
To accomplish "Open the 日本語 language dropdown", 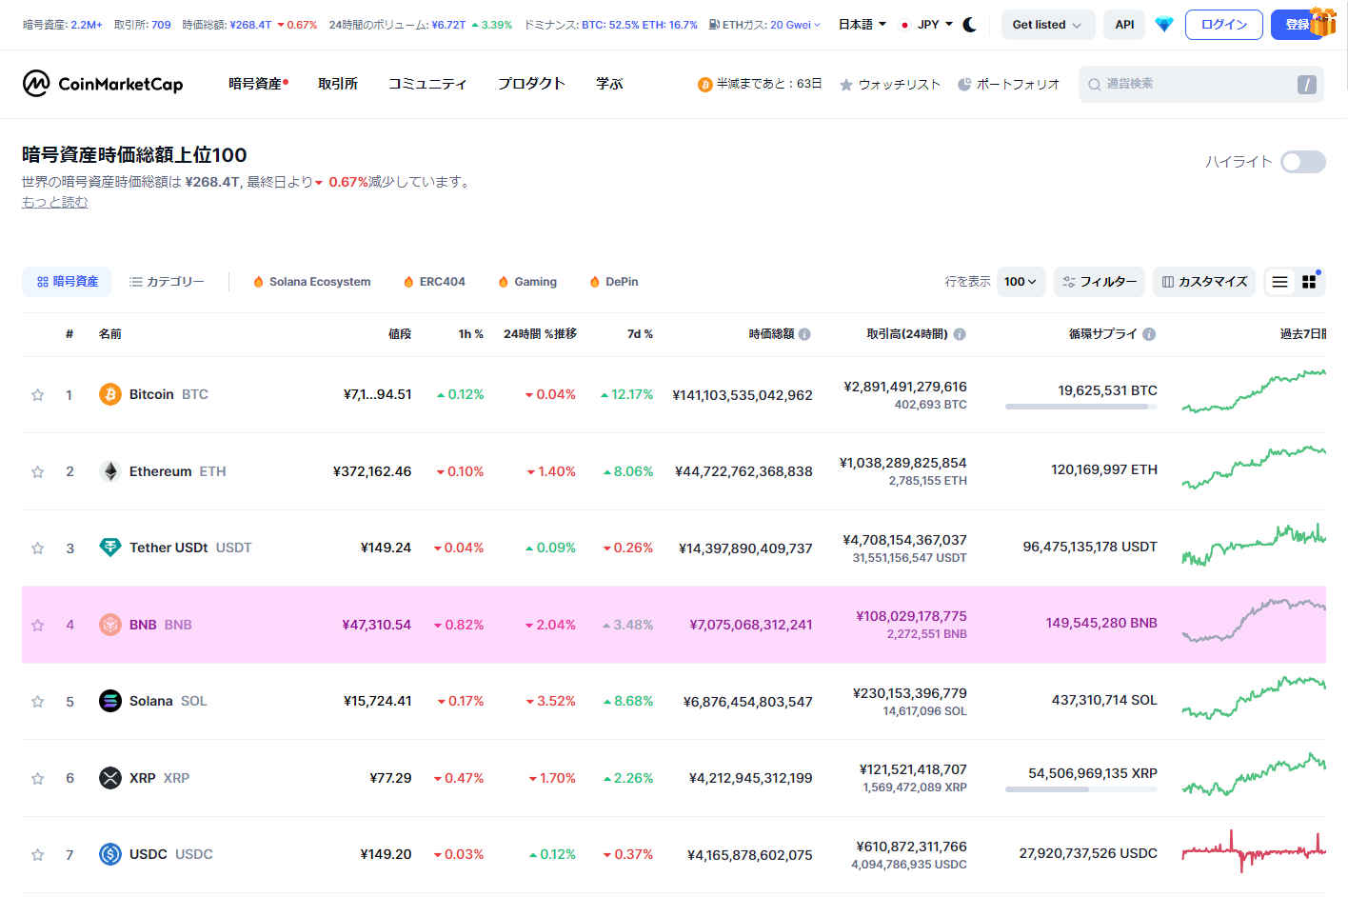I will pos(862,25).
